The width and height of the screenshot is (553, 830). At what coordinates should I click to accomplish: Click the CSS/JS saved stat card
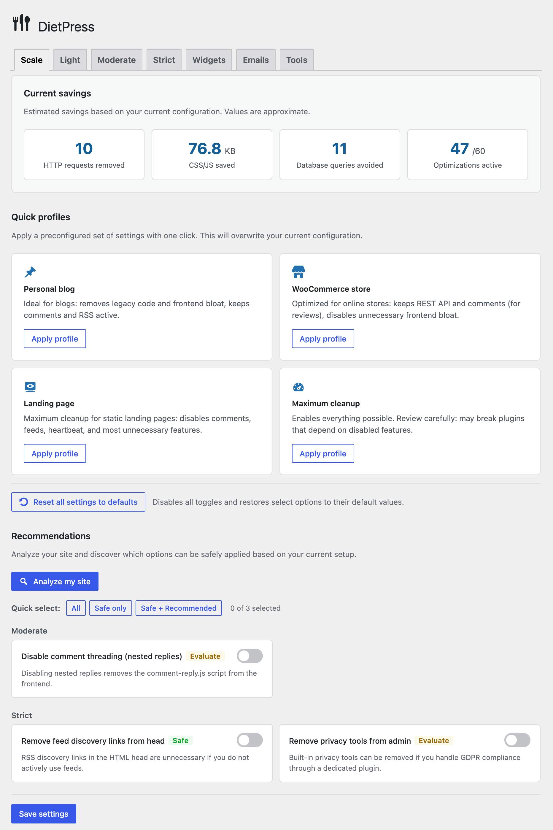coord(212,155)
